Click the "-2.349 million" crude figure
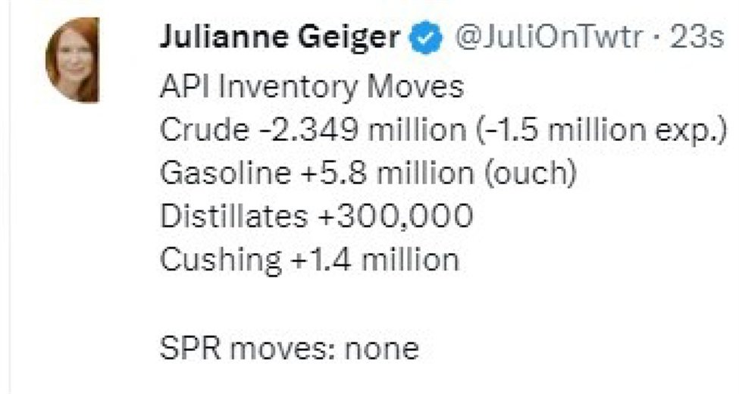The image size is (739, 394). click(356, 131)
